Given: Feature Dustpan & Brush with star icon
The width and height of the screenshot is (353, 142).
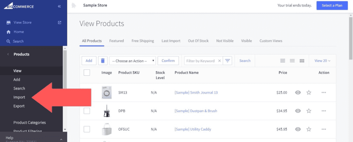Looking at the screenshot, I should 309,111.
